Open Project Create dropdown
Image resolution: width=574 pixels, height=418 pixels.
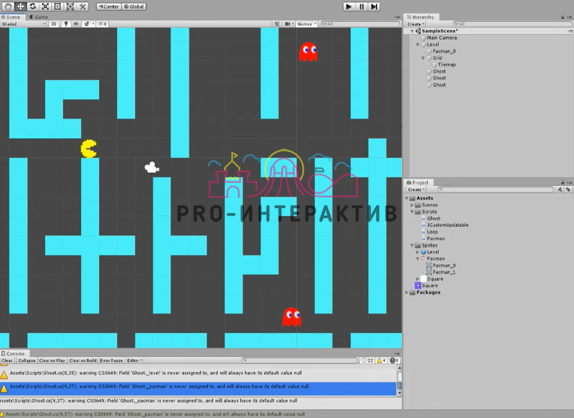point(416,189)
